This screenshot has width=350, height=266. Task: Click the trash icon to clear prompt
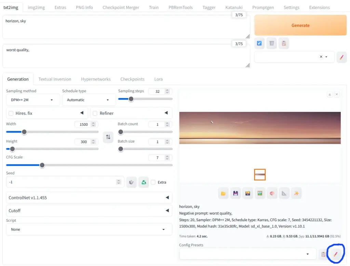[x=271, y=43]
